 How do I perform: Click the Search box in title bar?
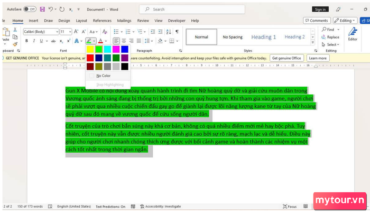192,9
